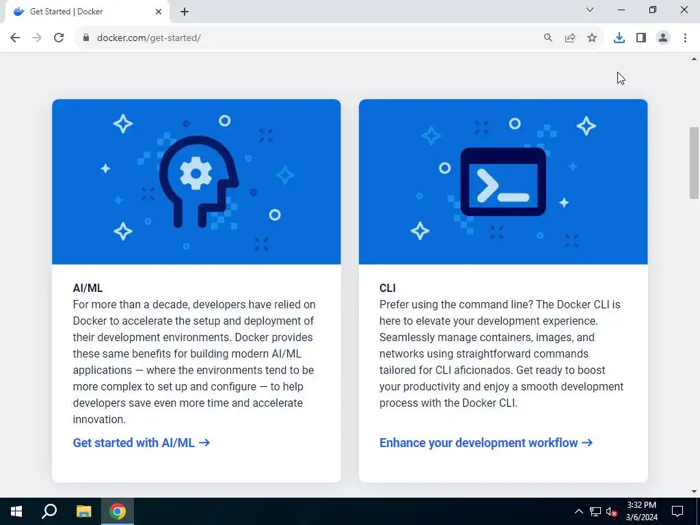This screenshot has height=525, width=700.
Task: Show hidden system tray icons
Action: click(578, 511)
